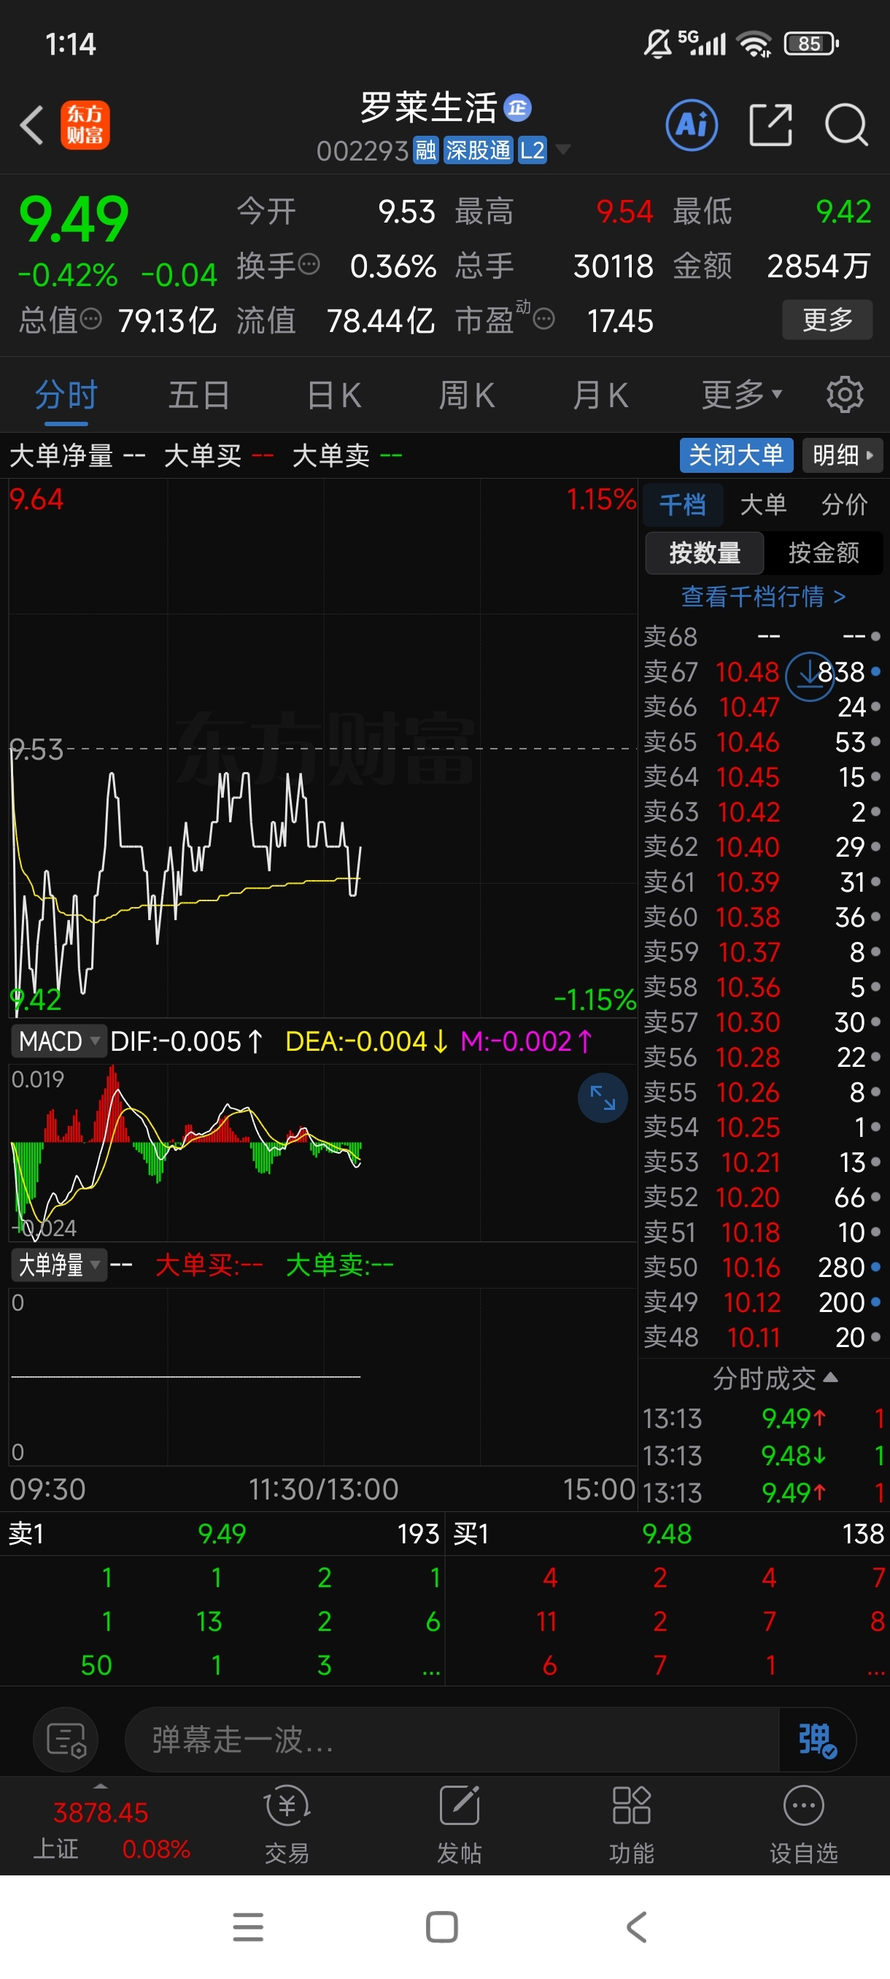Toggle the 弹 barrage icon
890x1979 pixels.
pos(817,1740)
